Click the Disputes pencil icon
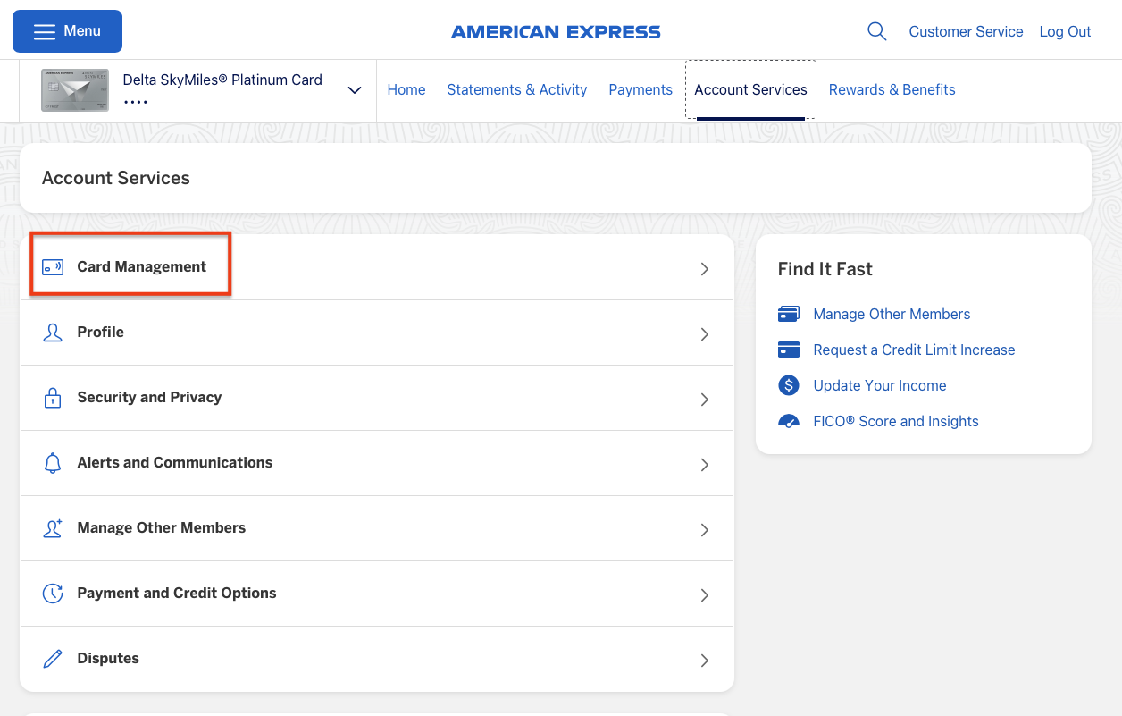 click(53, 659)
